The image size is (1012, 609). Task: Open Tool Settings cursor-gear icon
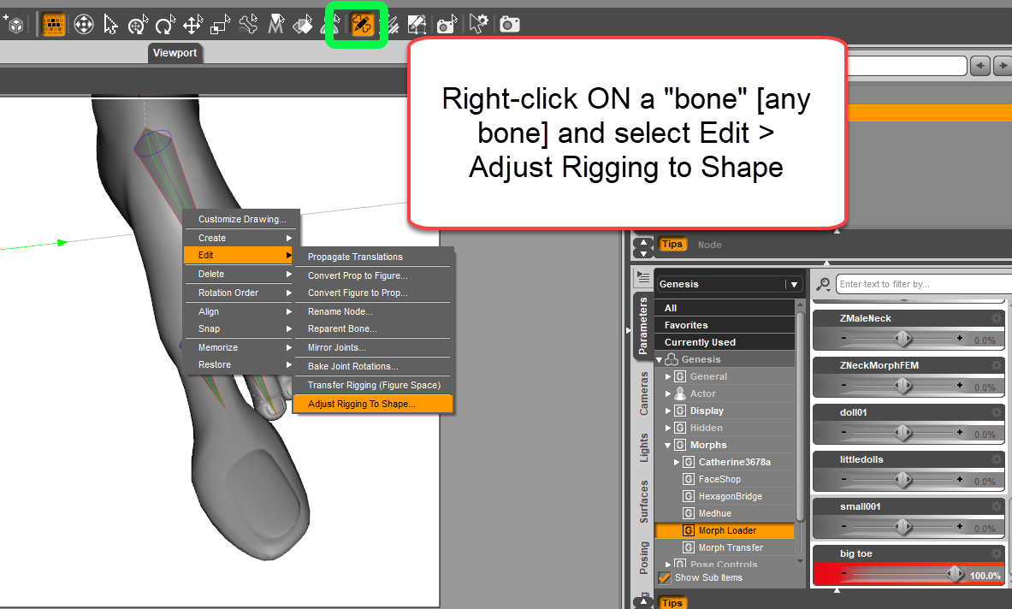pos(478,25)
